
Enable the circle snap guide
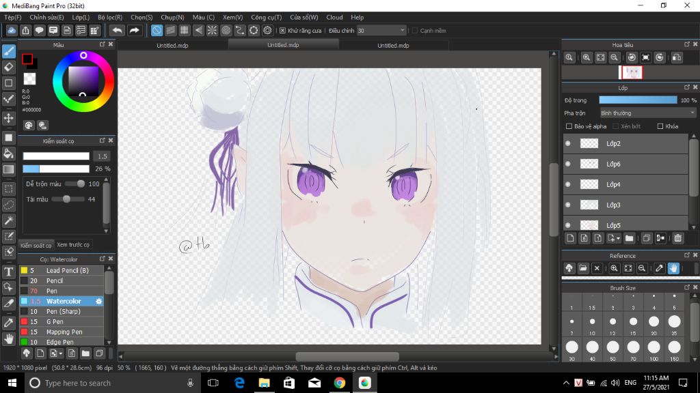point(226,30)
